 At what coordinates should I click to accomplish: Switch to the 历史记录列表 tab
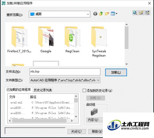(x=43, y=90)
